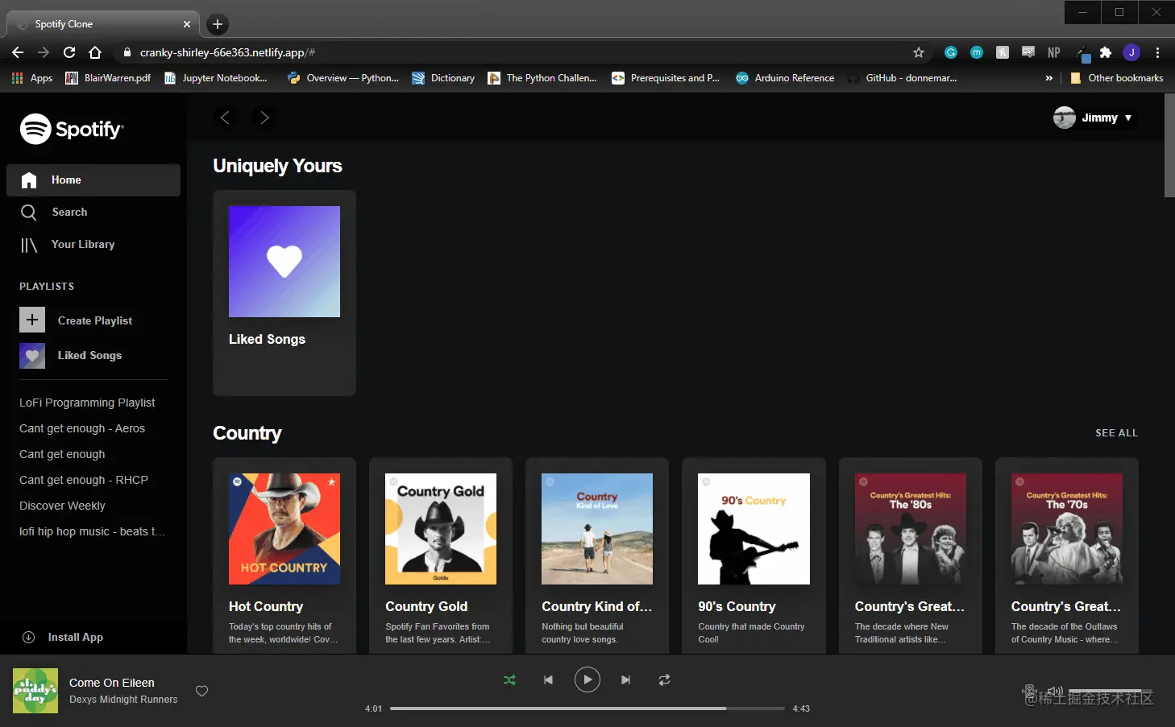Open the Dictionary bookmark
The height and width of the screenshot is (727, 1175).
click(x=443, y=78)
